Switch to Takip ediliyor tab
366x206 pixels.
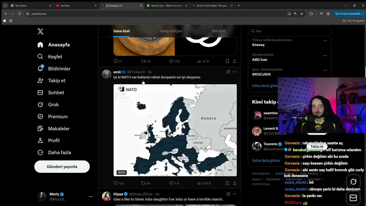coord(171,31)
